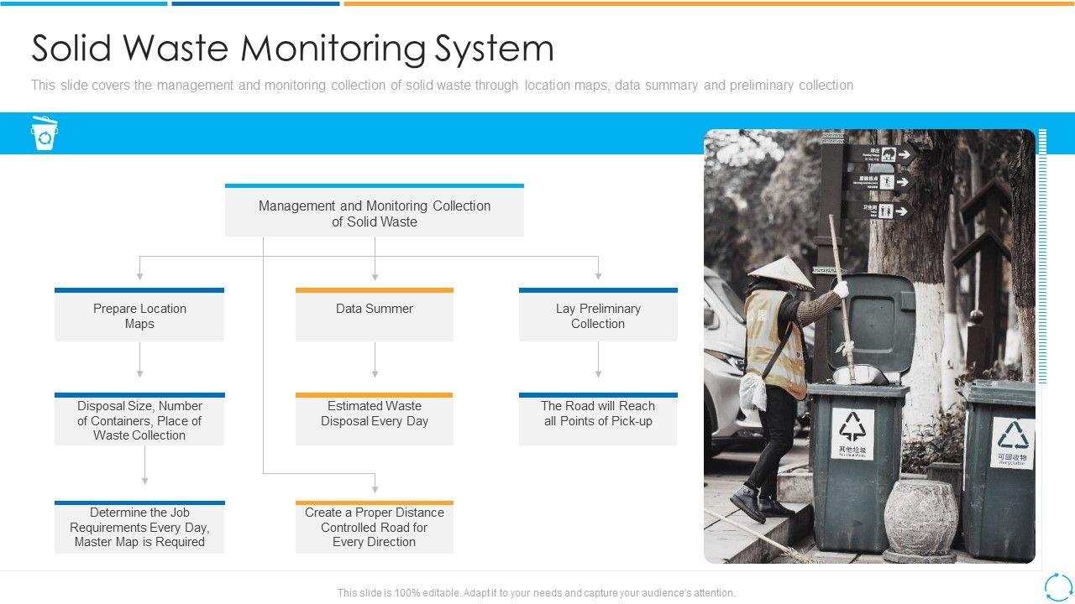
Task: Select the Disposal Size, Number of Containers box
Action: [139, 420]
